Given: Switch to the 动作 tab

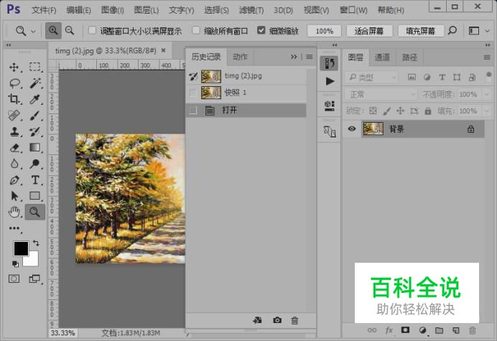Looking at the screenshot, I should pyautogui.click(x=240, y=57).
